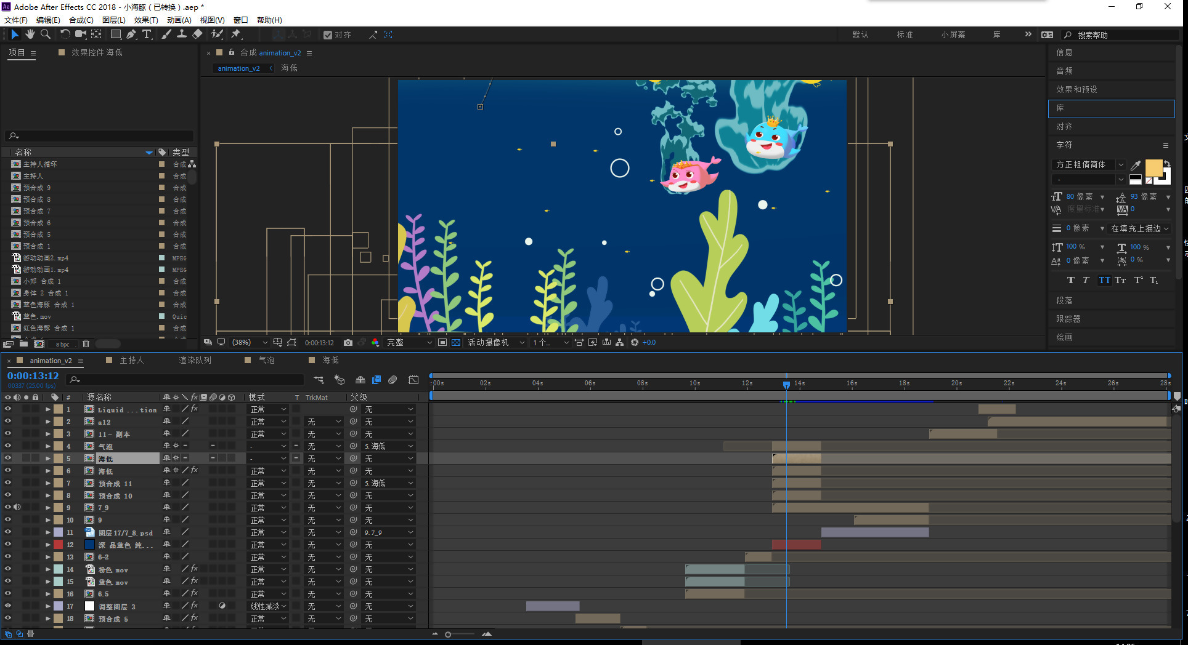Open the Graph Editor
Screen dimensions: 1188x645
click(x=413, y=380)
